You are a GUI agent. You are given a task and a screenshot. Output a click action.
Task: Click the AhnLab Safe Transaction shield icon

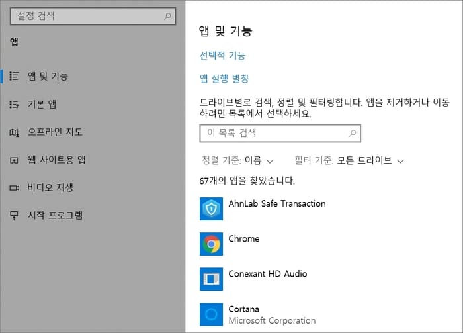point(211,209)
